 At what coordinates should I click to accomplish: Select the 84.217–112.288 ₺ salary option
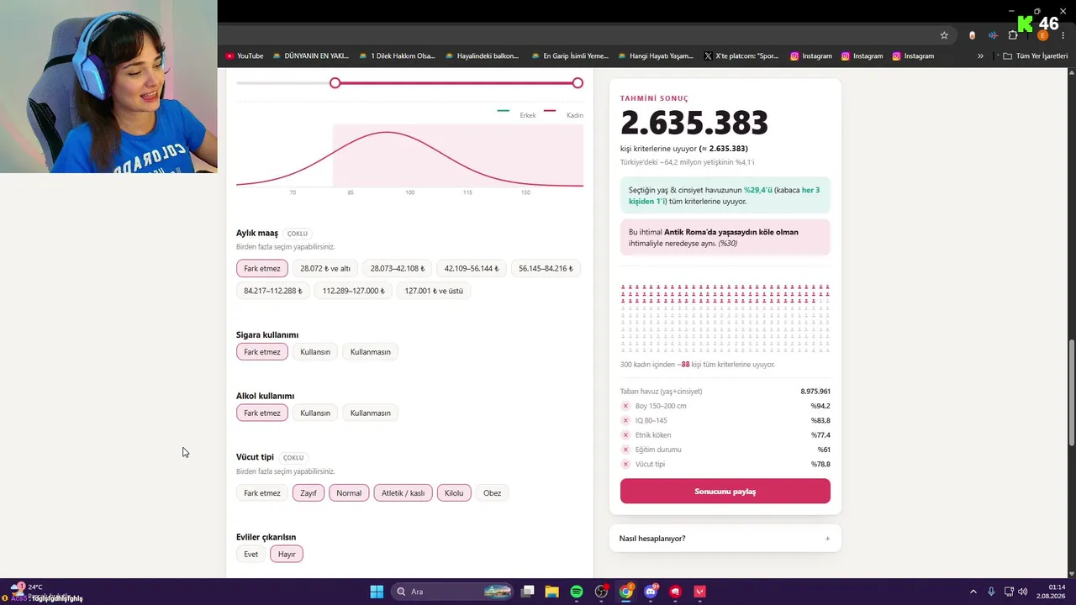[x=273, y=291]
